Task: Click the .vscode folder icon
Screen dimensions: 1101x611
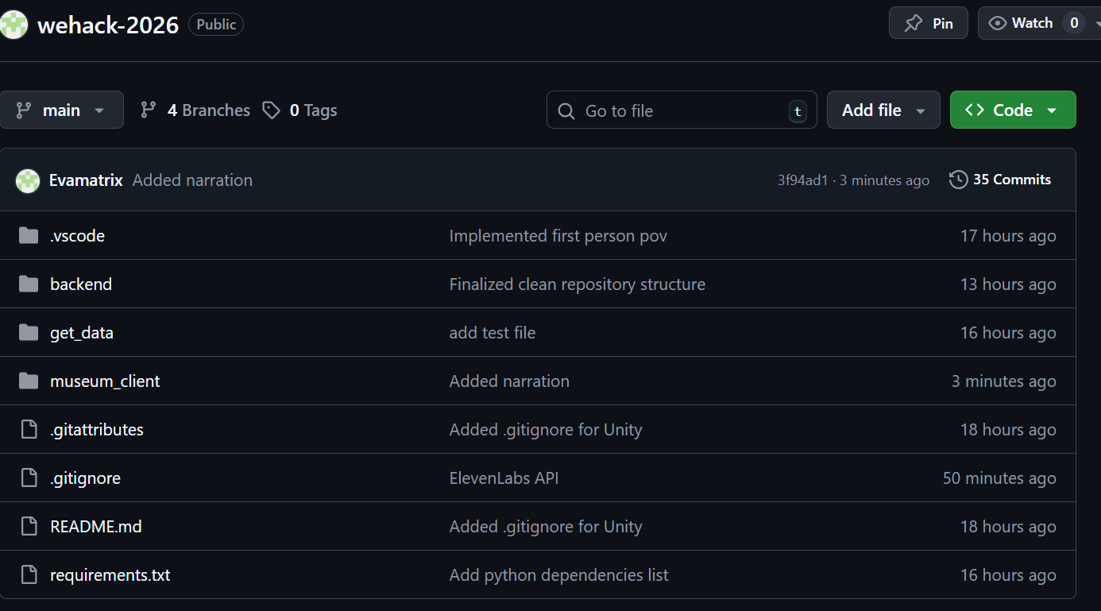Action: click(29, 235)
